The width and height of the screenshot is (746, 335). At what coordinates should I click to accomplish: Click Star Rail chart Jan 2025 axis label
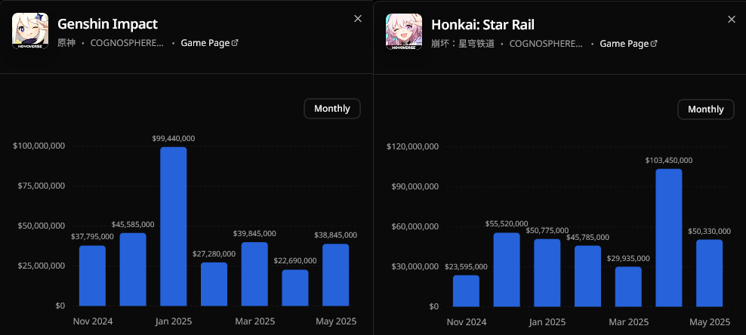(547, 322)
